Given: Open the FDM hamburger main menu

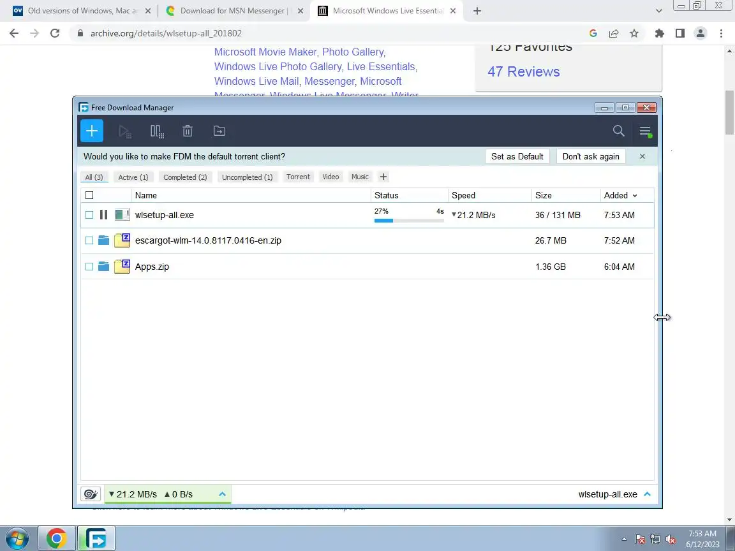Looking at the screenshot, I should click(x=646, y=131).
